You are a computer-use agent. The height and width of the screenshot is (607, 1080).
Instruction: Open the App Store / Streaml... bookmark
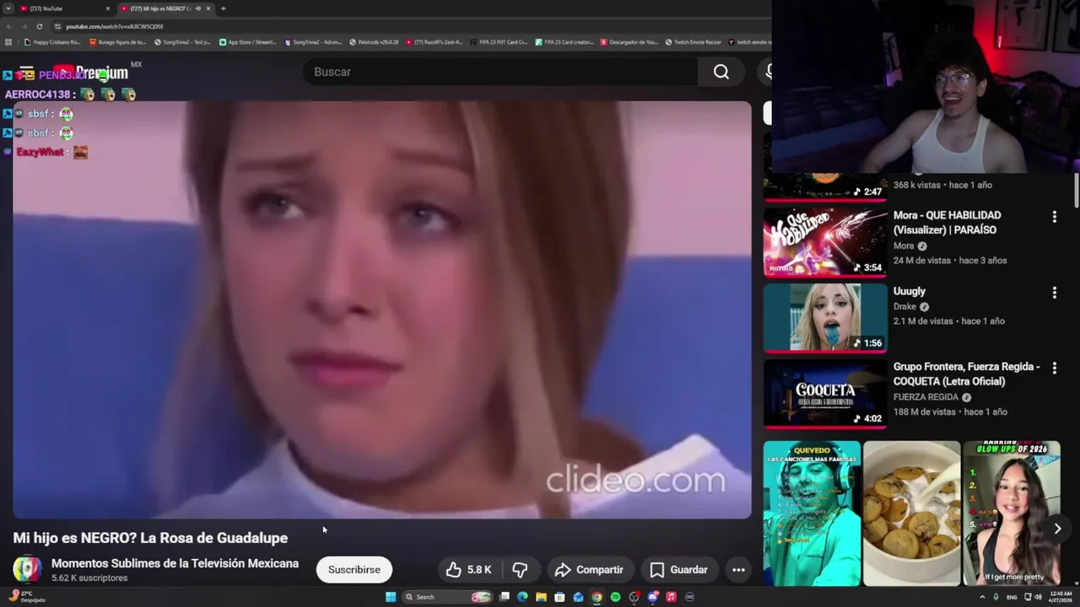coord(248,42)
